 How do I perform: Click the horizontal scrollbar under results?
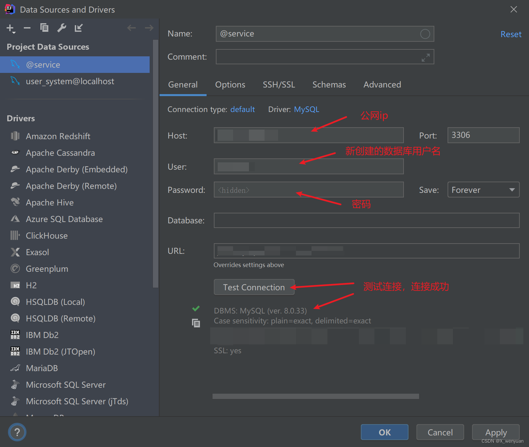315,396
